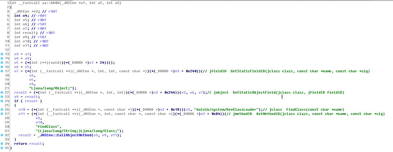Viewport: 393px width, 152px height.
Task: Click the 'int v4;' declaration
Action: tap(22, 16)
